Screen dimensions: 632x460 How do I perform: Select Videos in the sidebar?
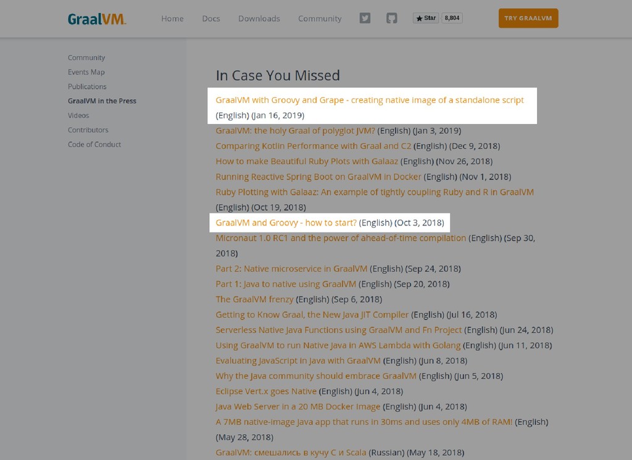click(x=78, y=115)
